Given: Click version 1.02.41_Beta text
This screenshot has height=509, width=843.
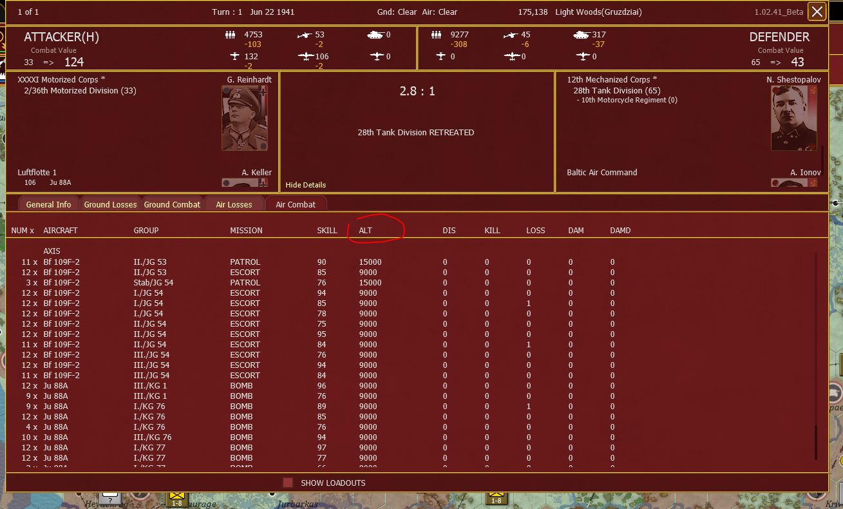Looking at the screenshot, I should [779, 12].
